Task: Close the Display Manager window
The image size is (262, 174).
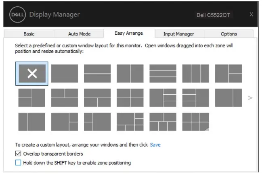Action: pos(251,14)
